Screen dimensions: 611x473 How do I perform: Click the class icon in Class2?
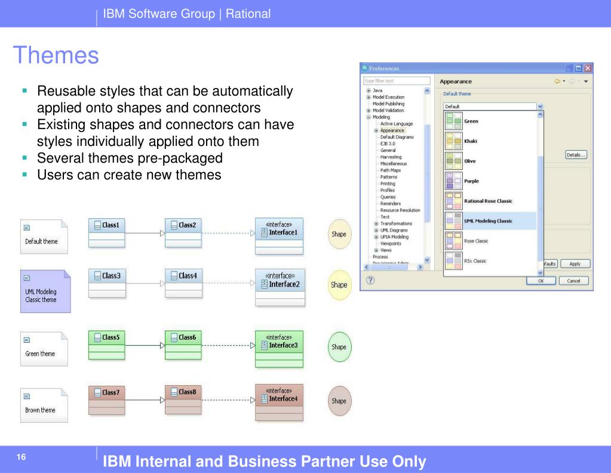tap(174, 225)
